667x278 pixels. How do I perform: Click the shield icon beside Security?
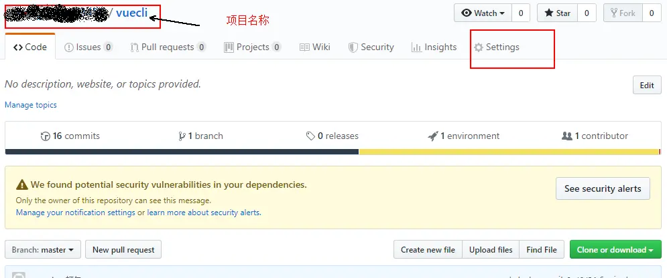[x=353, y=47]
